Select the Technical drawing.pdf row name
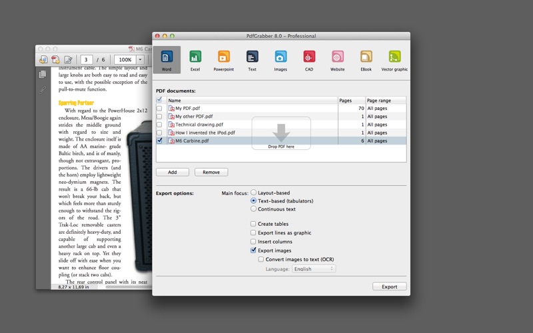 coord(199,125)
